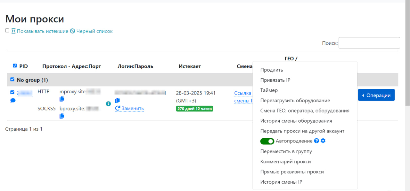
Task: Click into the Поиск search field
Action: point(369,43)
